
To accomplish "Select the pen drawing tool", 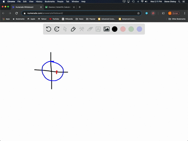I will 73,29.
